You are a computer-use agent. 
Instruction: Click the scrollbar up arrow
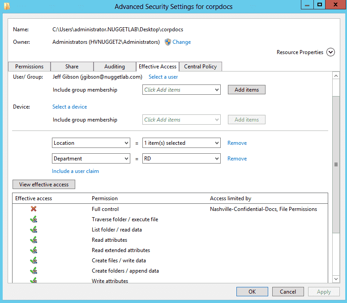[x=336, y=76]
